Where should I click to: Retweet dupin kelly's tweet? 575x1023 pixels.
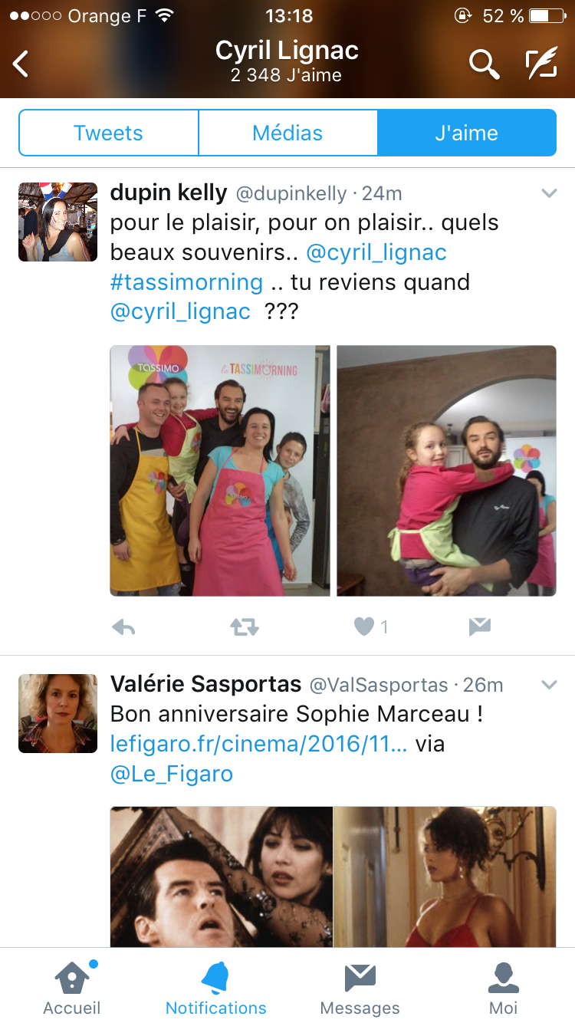(x=245, y=627)
